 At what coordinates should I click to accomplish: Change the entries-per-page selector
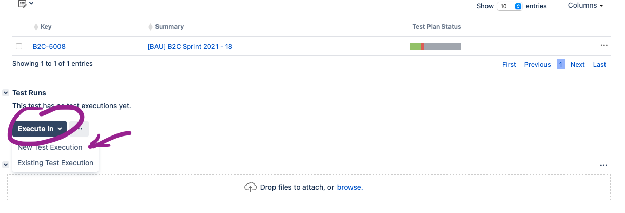tap(510, 6)
